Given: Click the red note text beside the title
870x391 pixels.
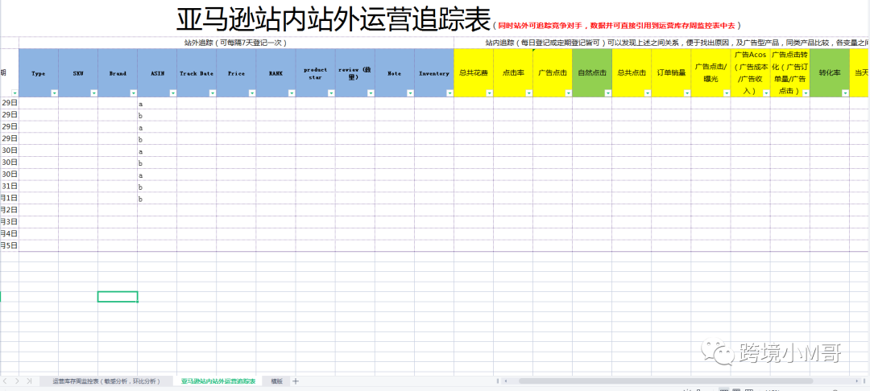Looking at the screenshot, I should click(617, 26).
